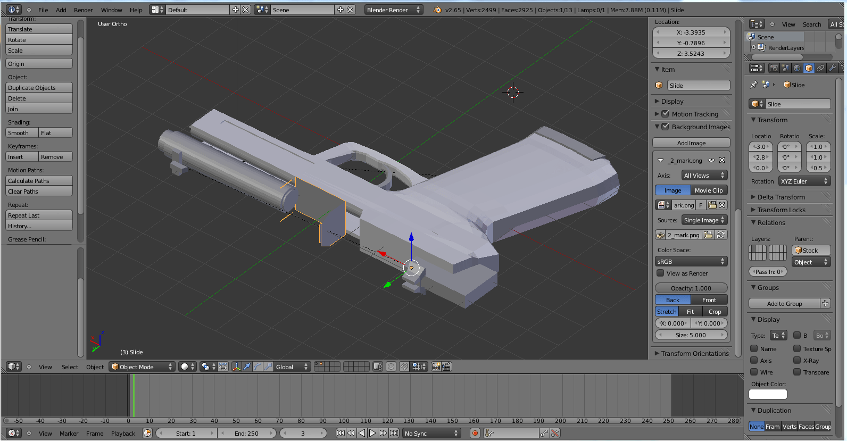This screenshot has height=441, width=847.
Task: Jump to the first frame
Action: (x=341, y=433)
